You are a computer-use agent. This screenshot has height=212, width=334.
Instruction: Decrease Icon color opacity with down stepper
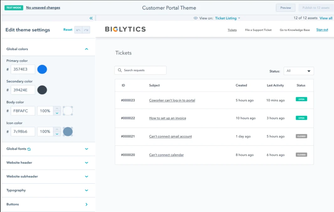[56, 133]
